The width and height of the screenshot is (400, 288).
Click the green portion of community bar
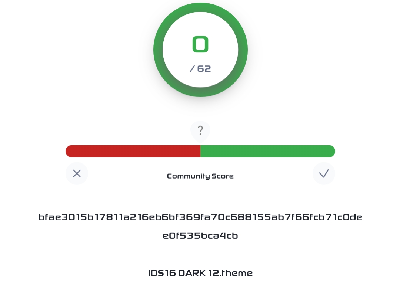267,151
